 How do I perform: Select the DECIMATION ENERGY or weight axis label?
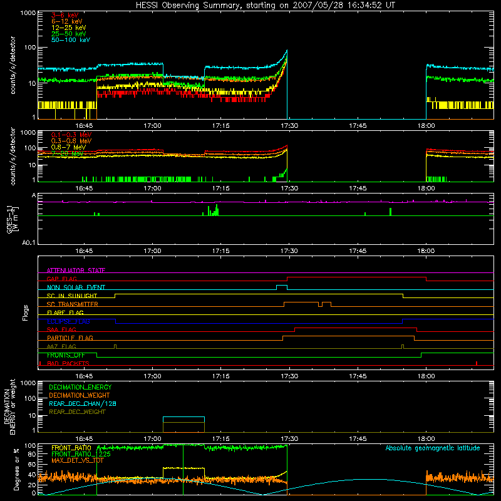pos(10,406)
